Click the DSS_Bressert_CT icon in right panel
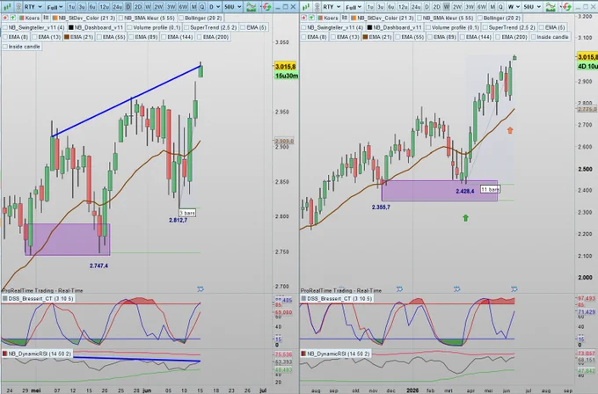 pos(304,299)
